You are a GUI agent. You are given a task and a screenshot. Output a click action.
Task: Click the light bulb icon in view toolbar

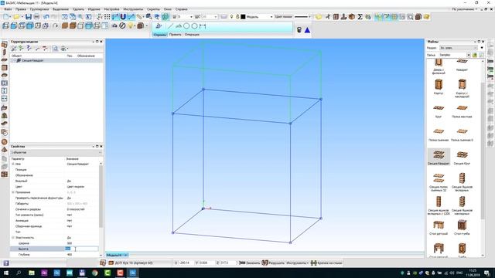click(x=131, y=25)
